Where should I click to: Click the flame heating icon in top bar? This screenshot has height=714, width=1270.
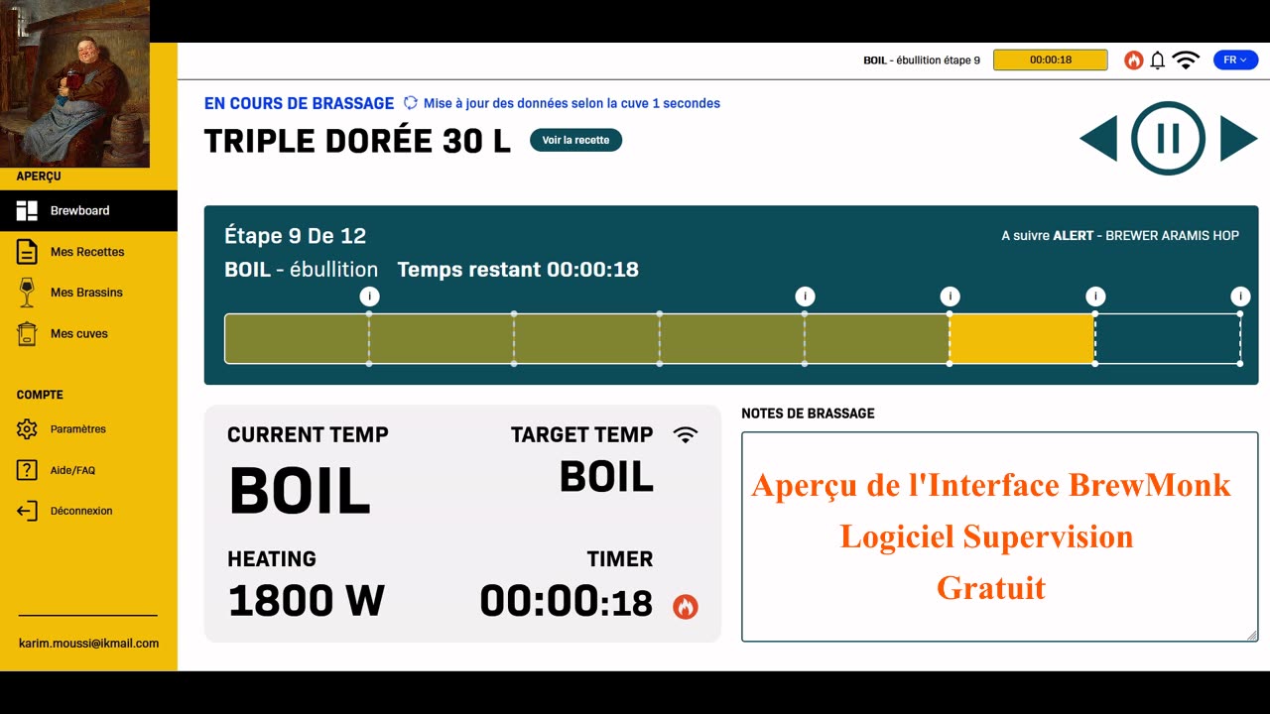pyautogui.click(x=1133, y=60)
